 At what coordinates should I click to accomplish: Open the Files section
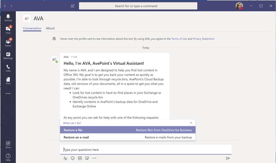(x=8, y=81)
